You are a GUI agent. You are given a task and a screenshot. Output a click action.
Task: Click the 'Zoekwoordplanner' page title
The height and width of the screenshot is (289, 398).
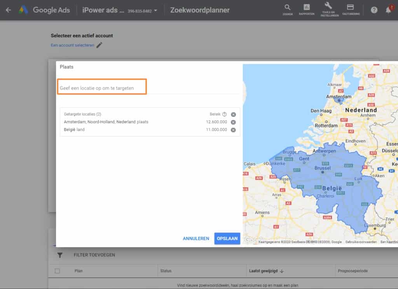tap(200, 10)
